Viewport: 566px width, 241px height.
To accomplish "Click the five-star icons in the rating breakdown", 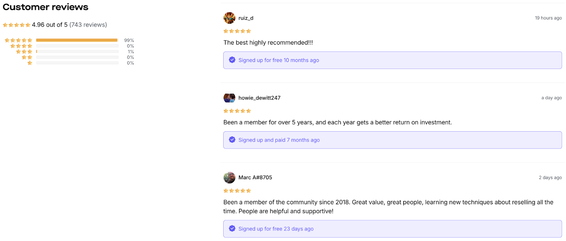I will coord(18,40).
